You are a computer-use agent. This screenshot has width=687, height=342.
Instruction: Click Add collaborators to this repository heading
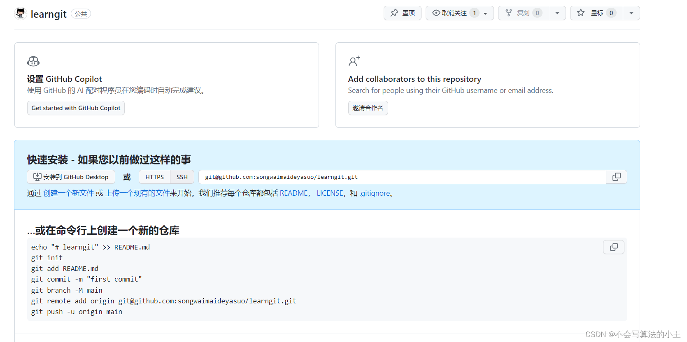[x=415, y=79]
